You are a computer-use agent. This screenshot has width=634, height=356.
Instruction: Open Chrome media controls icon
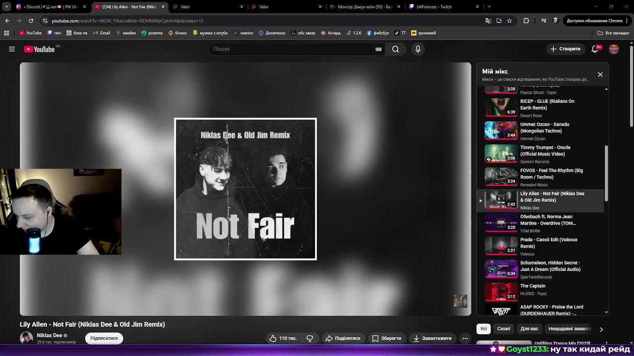[544, 21]
